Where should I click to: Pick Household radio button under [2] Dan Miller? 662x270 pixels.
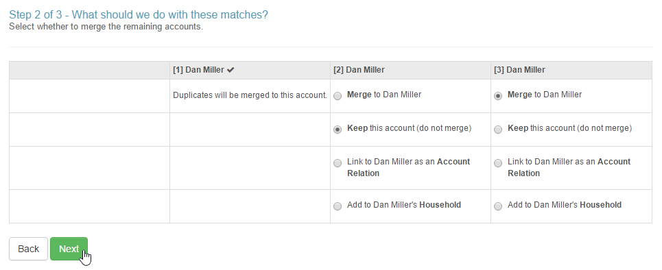338,206
